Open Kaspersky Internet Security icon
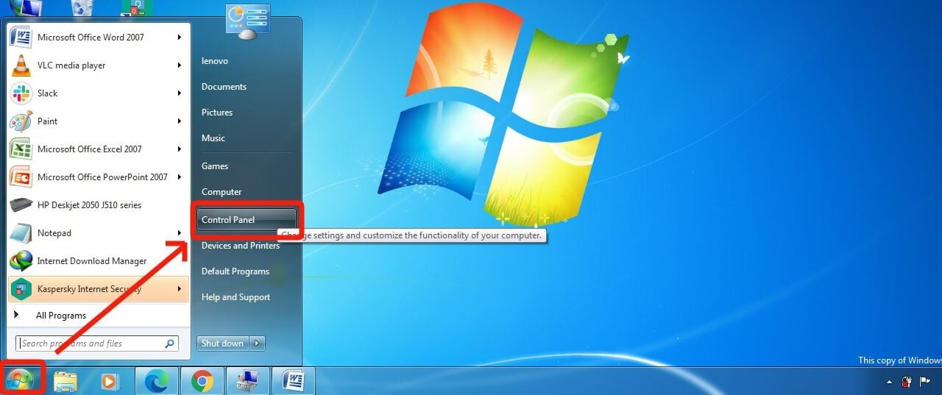 click(x=21, y=288)
